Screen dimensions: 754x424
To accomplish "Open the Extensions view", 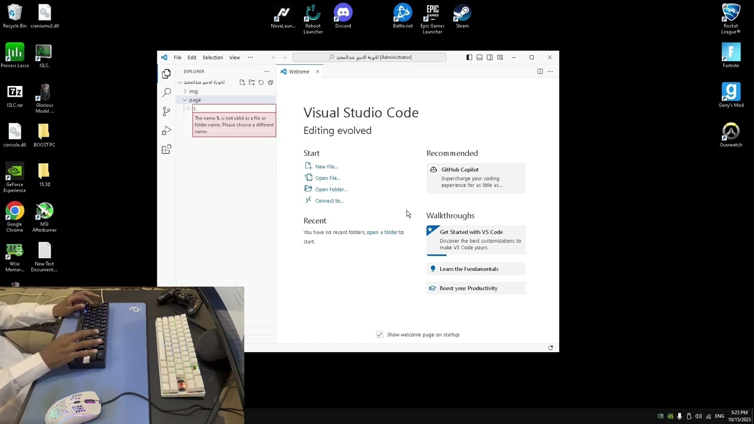I will click(166, 150).
